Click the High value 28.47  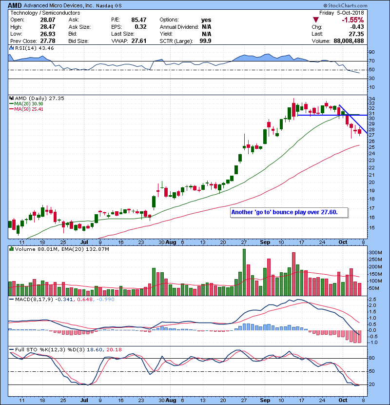coord(47,27)
